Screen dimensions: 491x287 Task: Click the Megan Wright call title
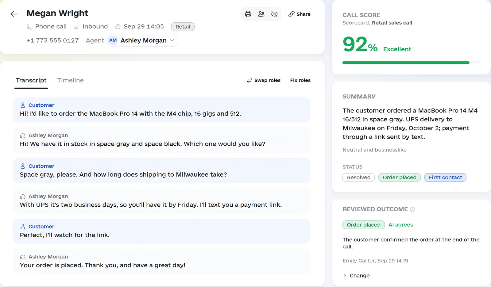click(57, 13)
